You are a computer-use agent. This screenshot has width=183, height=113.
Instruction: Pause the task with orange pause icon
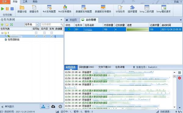tap(7, 9)
